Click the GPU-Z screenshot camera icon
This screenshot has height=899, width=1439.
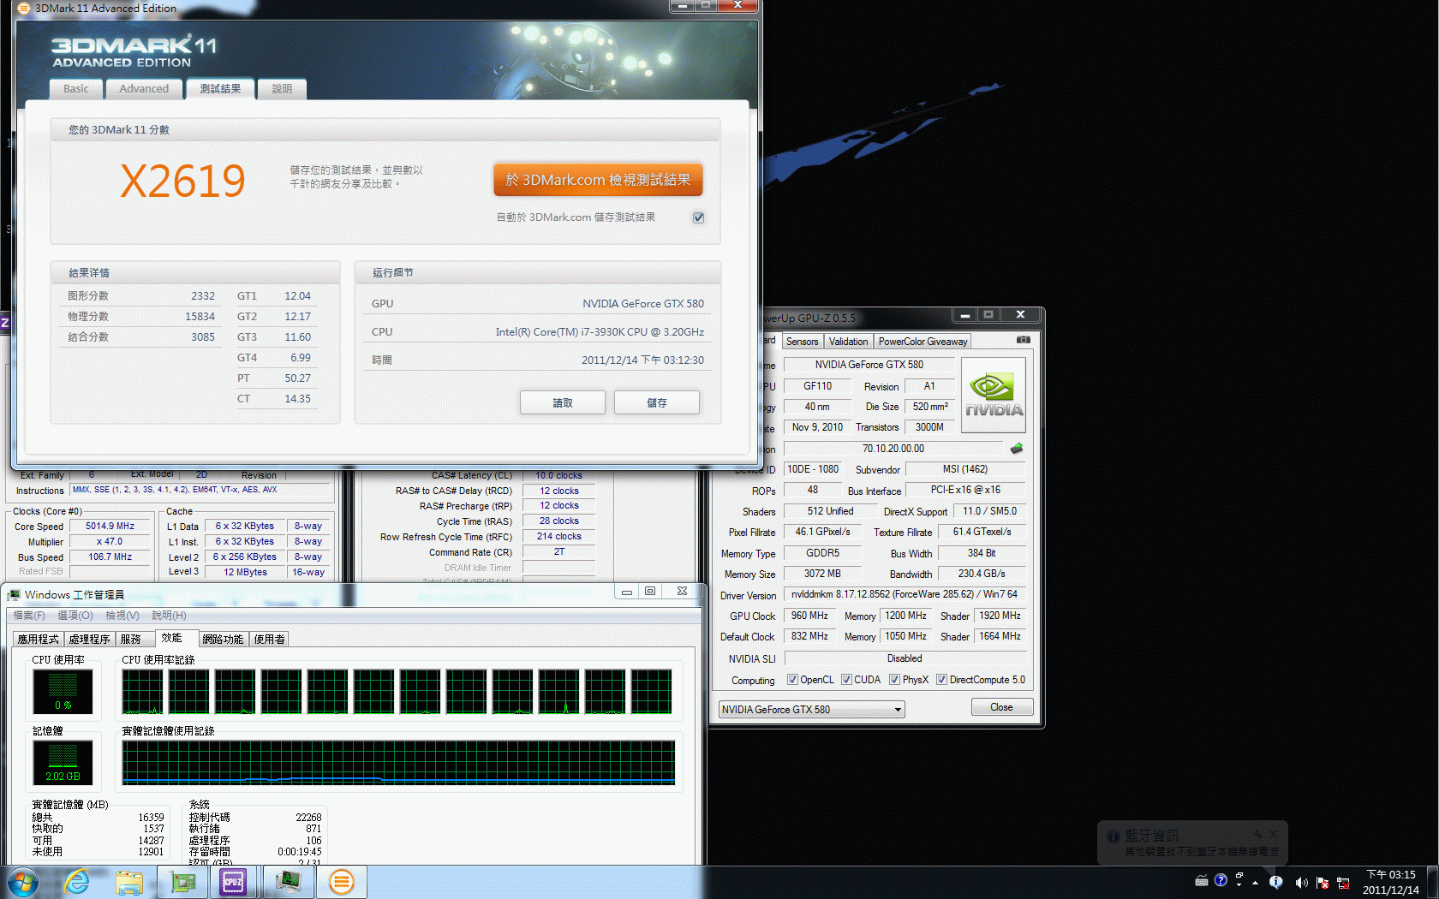[1023, 340]
